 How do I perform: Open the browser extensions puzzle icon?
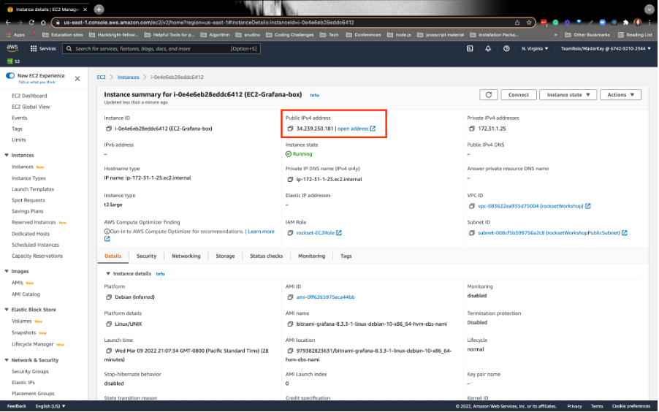(625, 23)
